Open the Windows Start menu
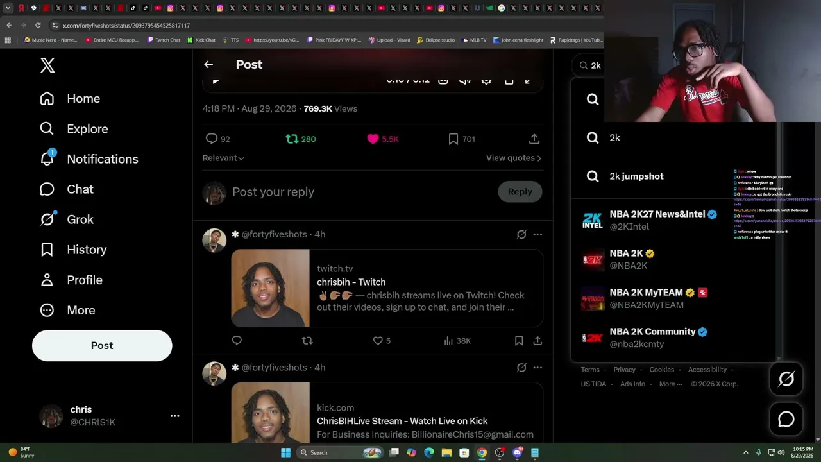The width and height of the screenshot is (821, 462). tap(285, 452)
